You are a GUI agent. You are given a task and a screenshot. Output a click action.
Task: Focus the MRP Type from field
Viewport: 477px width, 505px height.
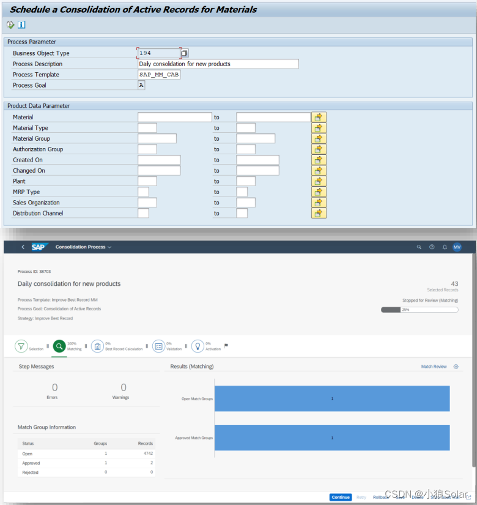tap(143, 192)
